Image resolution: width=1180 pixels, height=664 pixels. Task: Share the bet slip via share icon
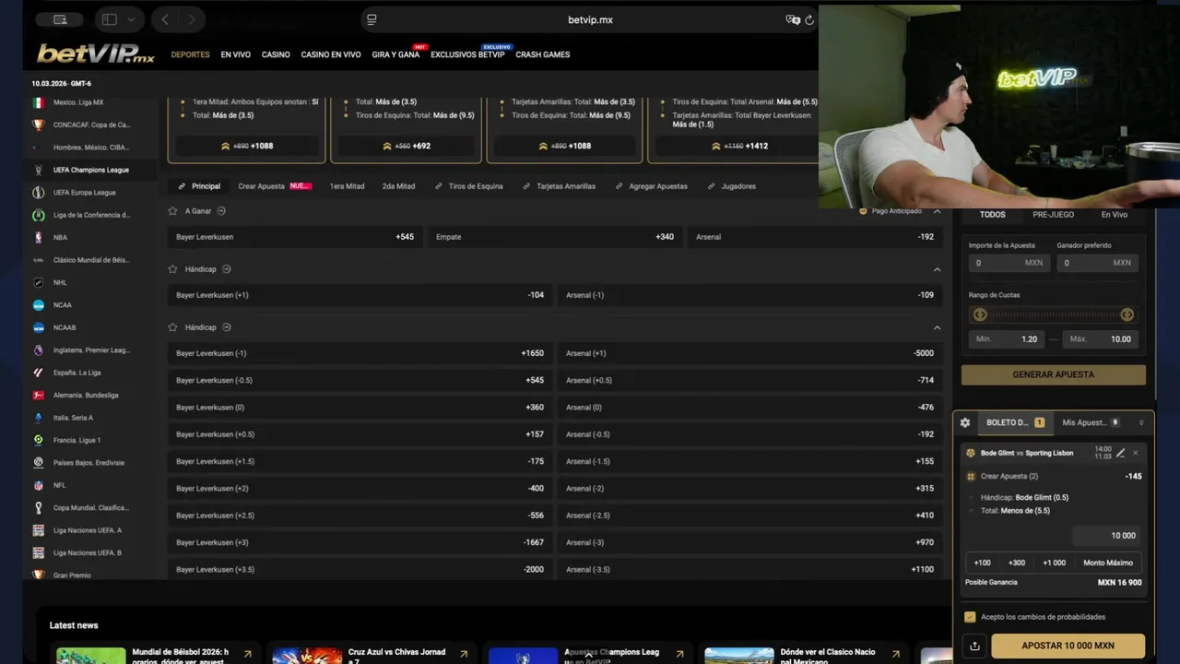pos(974,646)
